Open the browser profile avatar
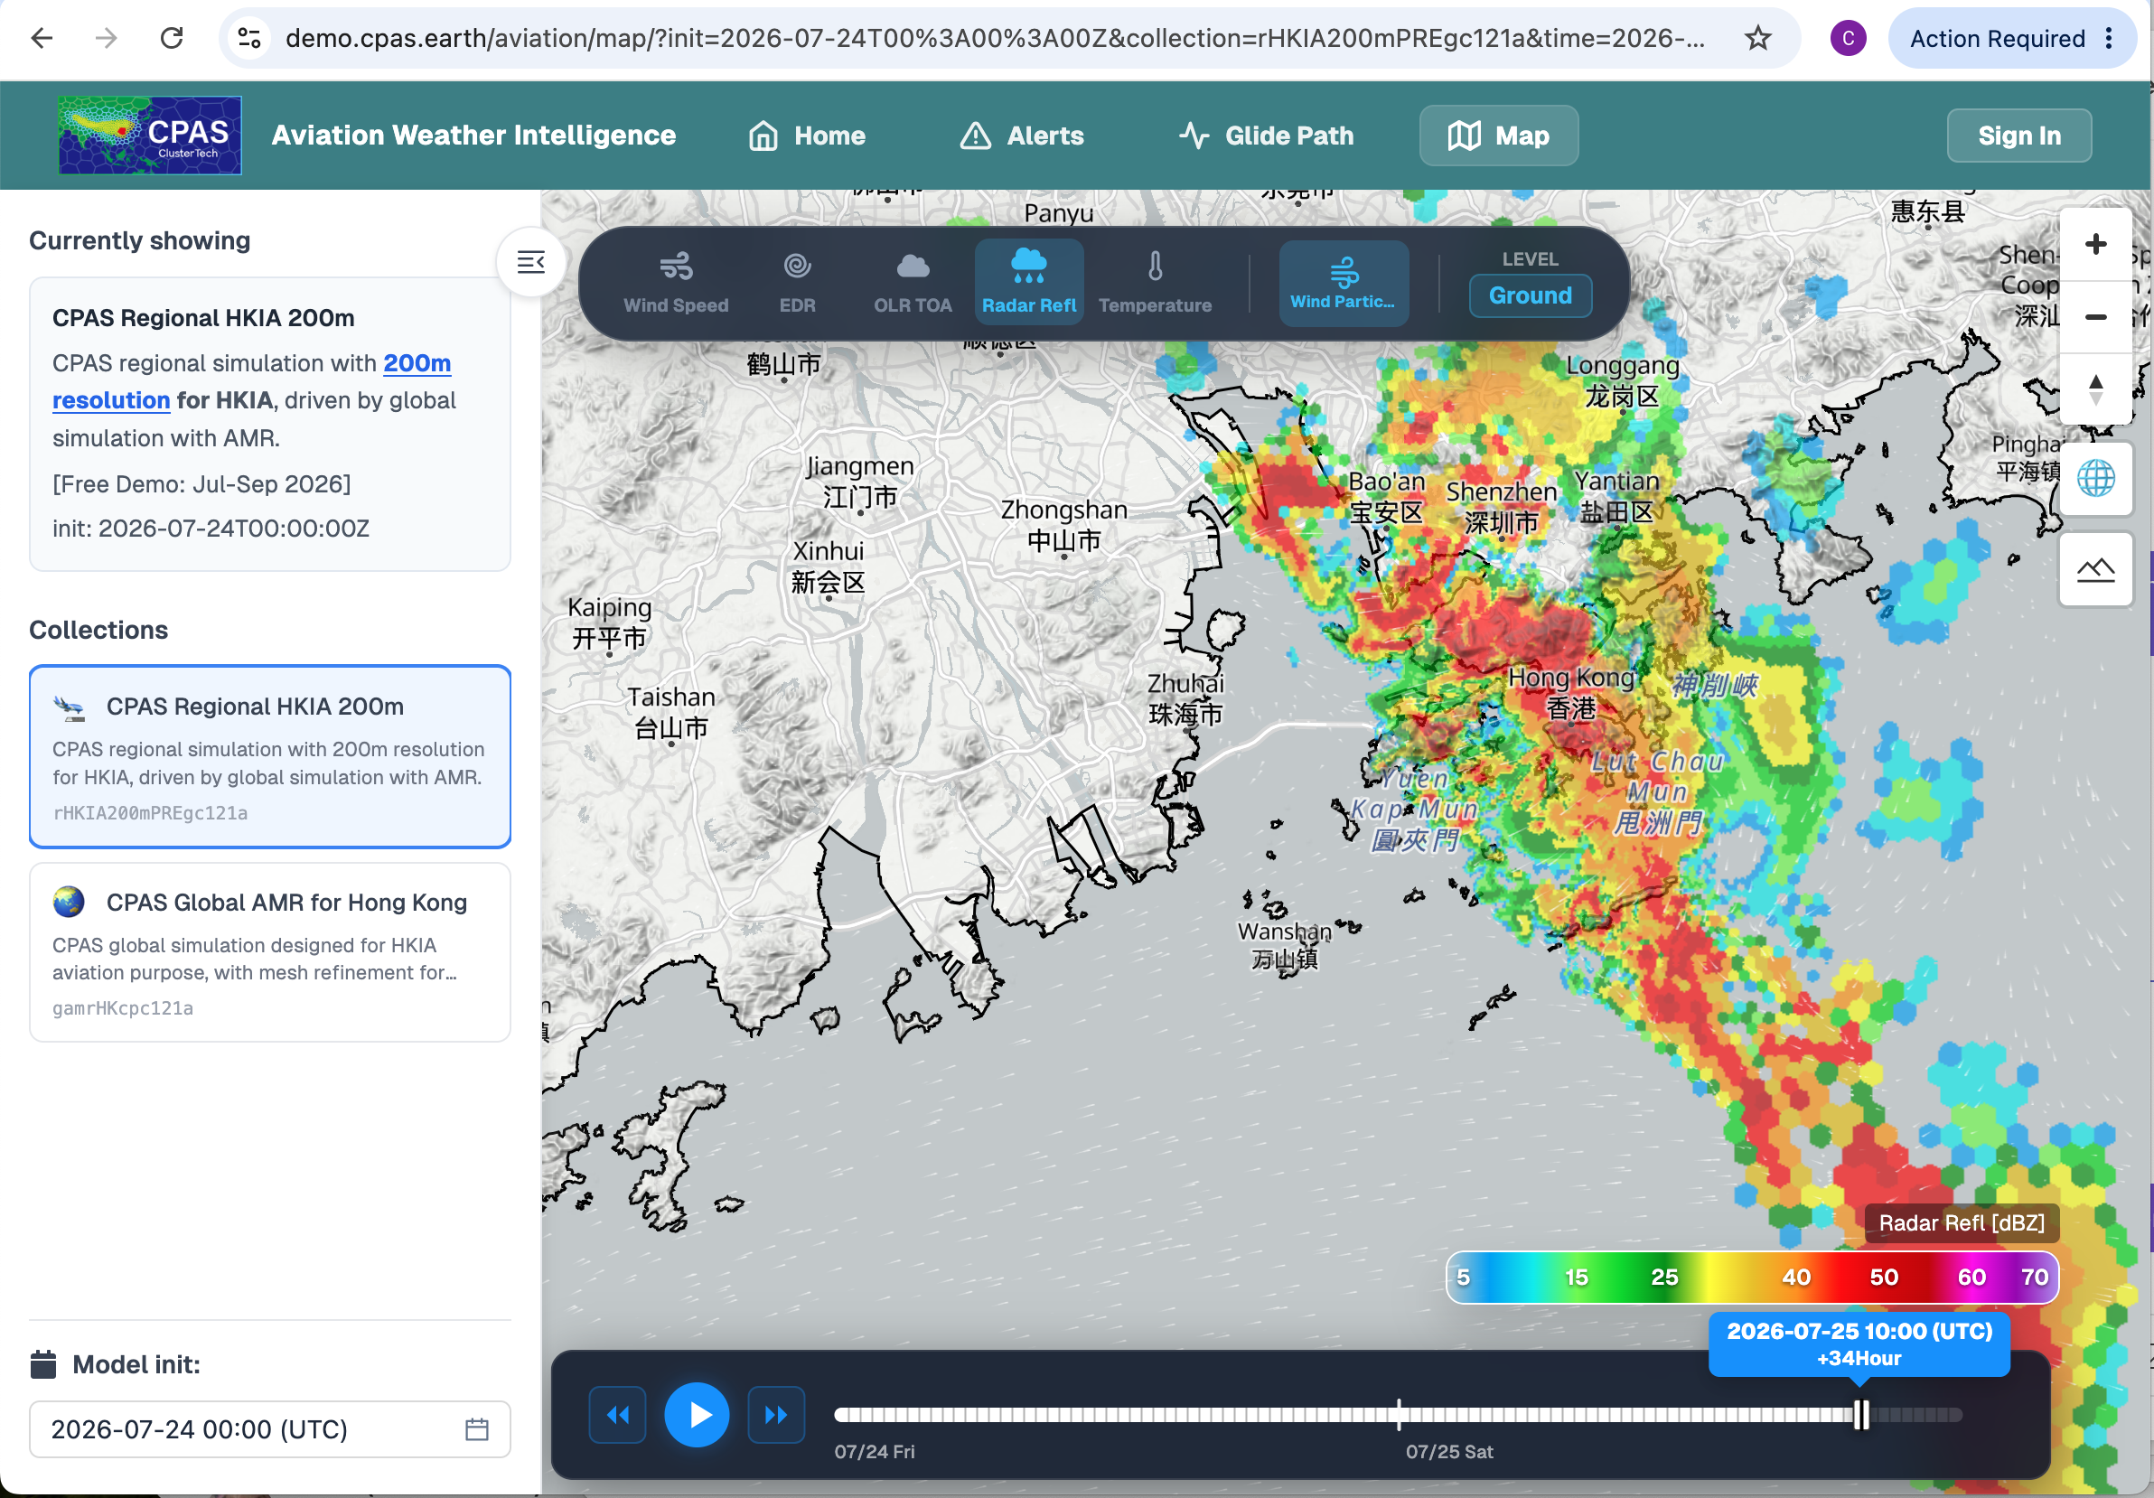Viewport: 2154px width, 1498px height. pos(1847,39)
